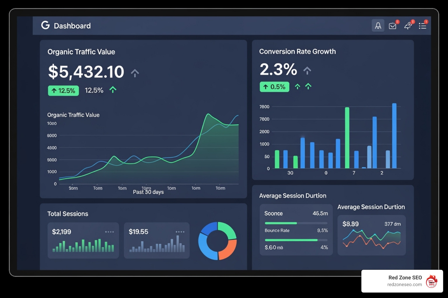448x298 pixels.
Task: Click the green up arrow after 12.5% text
Action: point(113,90)
